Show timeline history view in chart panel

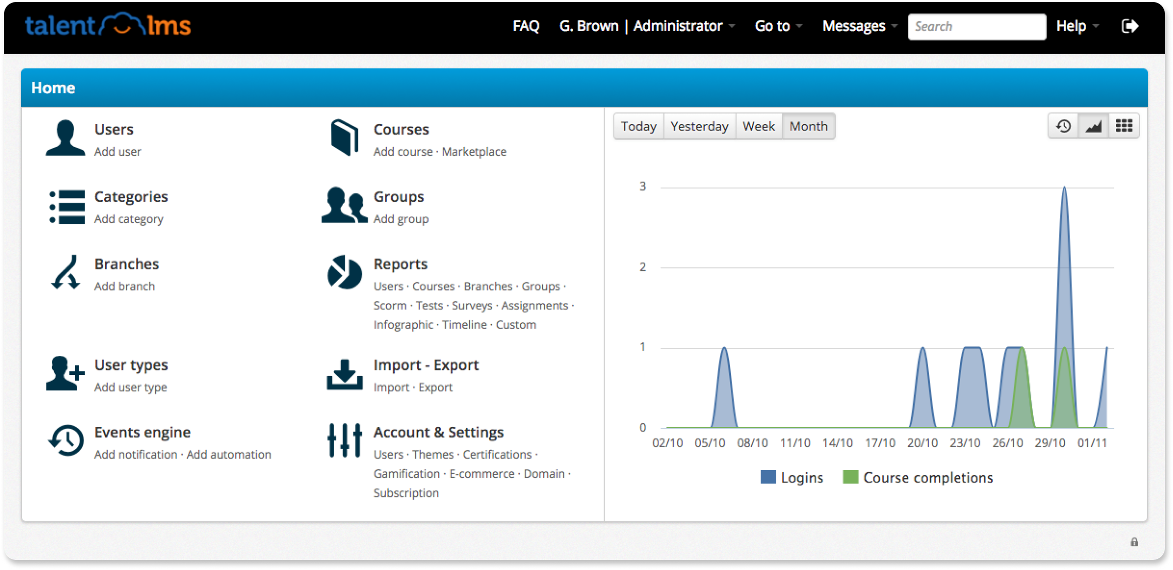point(1063,126)
